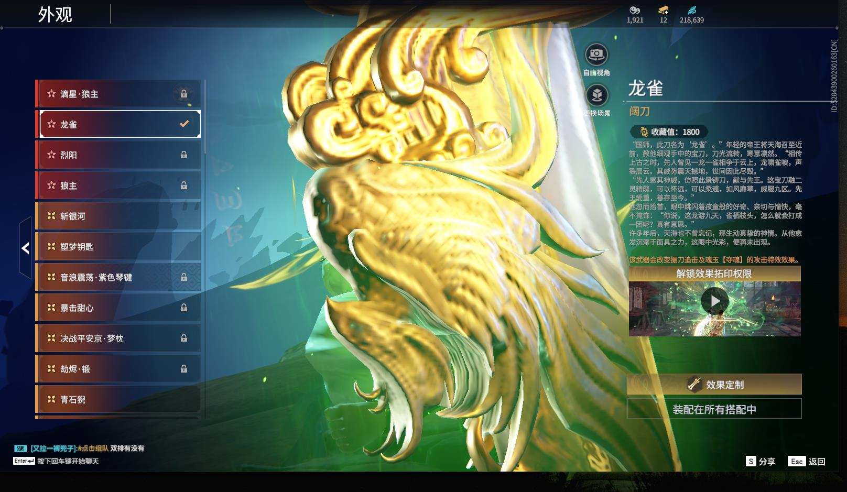847x492 pixels.
Task: Select the 音浪震荡·紫色琴键 skin entry
Action: 118,277
